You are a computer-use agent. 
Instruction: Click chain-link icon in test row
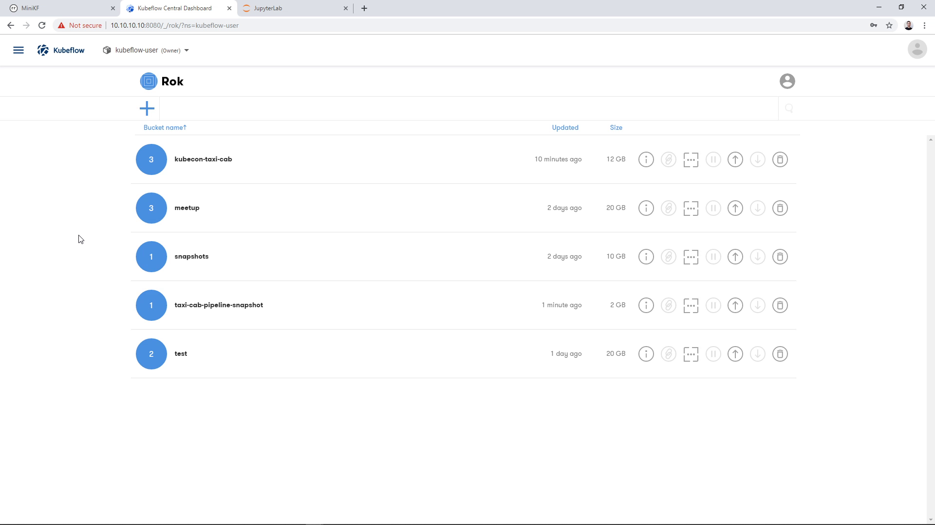pos(668,354)
